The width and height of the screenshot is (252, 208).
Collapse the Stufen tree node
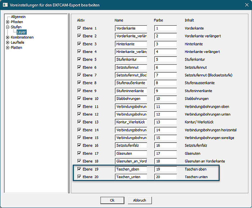(8, 27)
